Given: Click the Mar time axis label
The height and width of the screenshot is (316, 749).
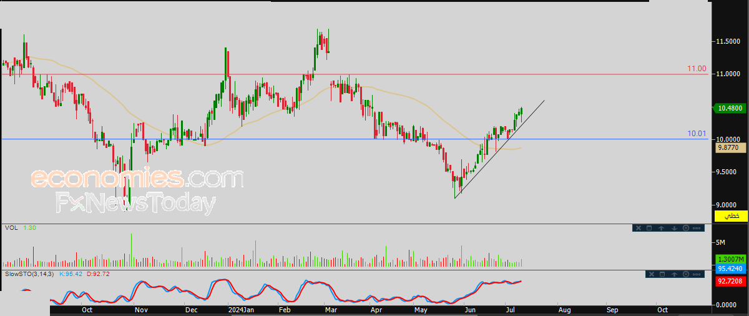Looking at the screenshot, I should pyautogui.click(x=331, y=309).
